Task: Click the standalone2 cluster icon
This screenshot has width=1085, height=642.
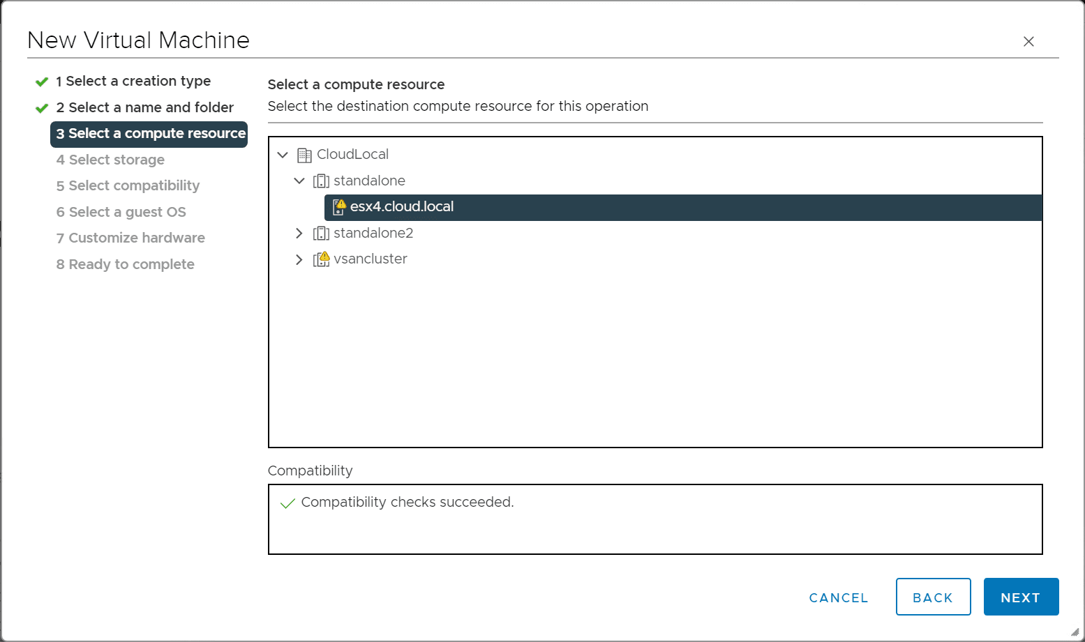Action: [x=321, y=234]
